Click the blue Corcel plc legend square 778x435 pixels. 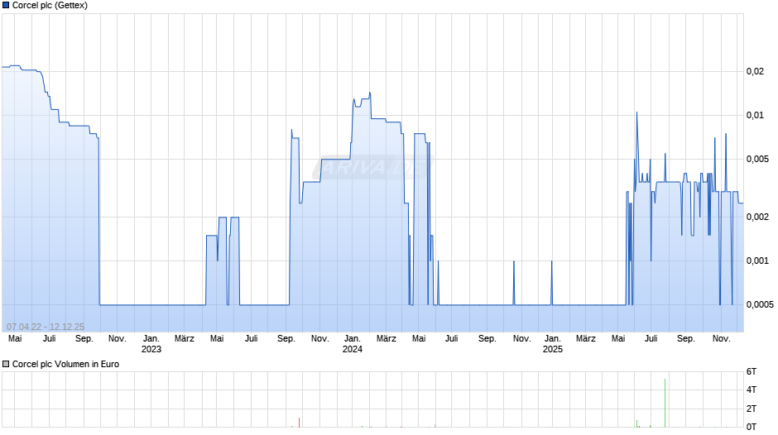point(6,6)
